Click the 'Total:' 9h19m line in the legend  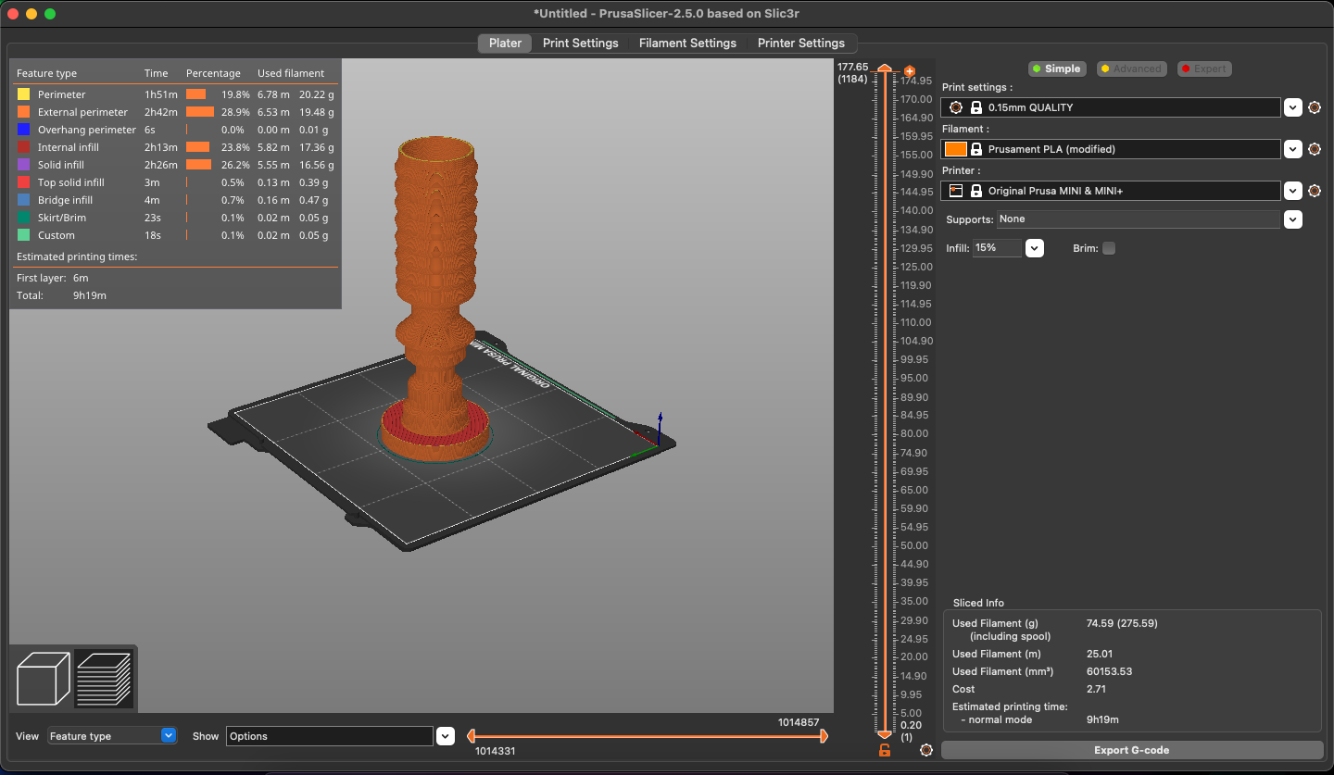pos(61,295)
